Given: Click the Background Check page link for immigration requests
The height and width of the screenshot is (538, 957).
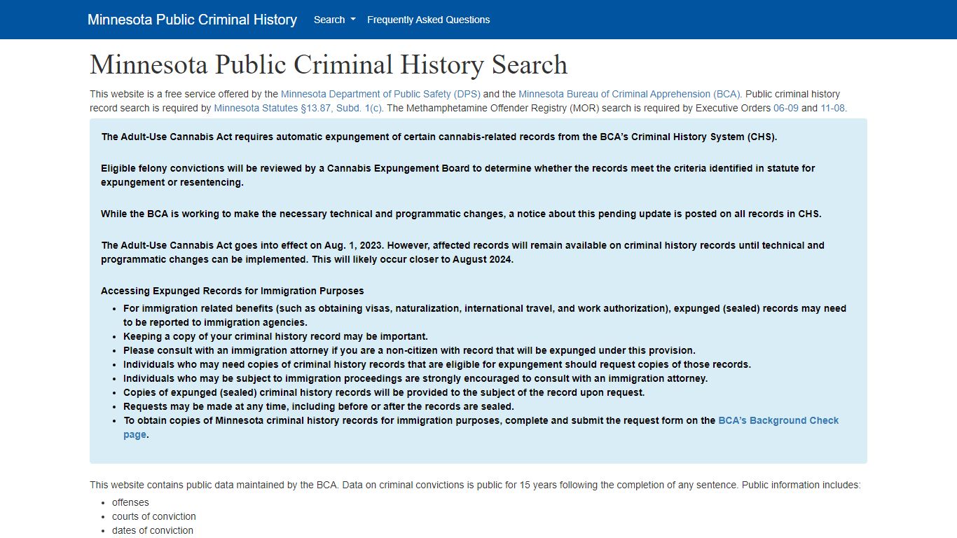Looking at the screenshot, I should point(778,420).
